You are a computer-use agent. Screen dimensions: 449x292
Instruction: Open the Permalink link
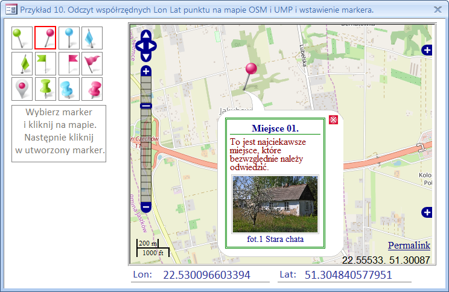(x=409, y=246)
